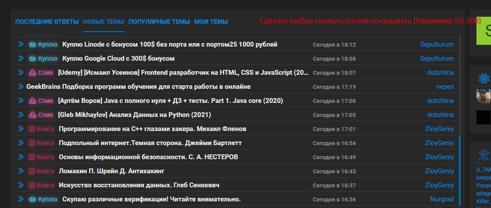Viewport: 491px width, 208px height.
Task: Click download icon on the Udemy thread
Action: coord(33,73)
